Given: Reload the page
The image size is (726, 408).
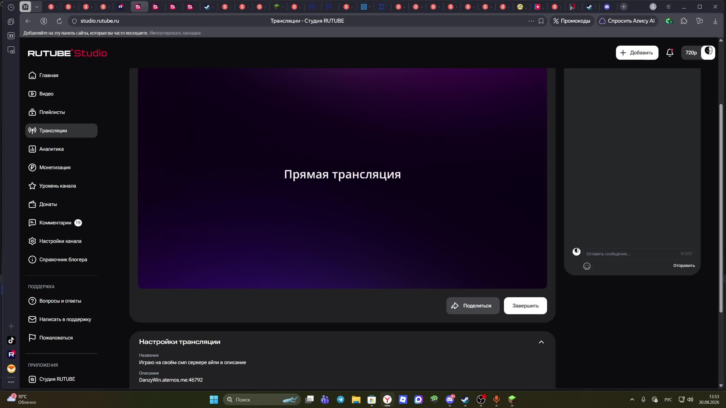Looking at the screenshot, I should 59,21.
